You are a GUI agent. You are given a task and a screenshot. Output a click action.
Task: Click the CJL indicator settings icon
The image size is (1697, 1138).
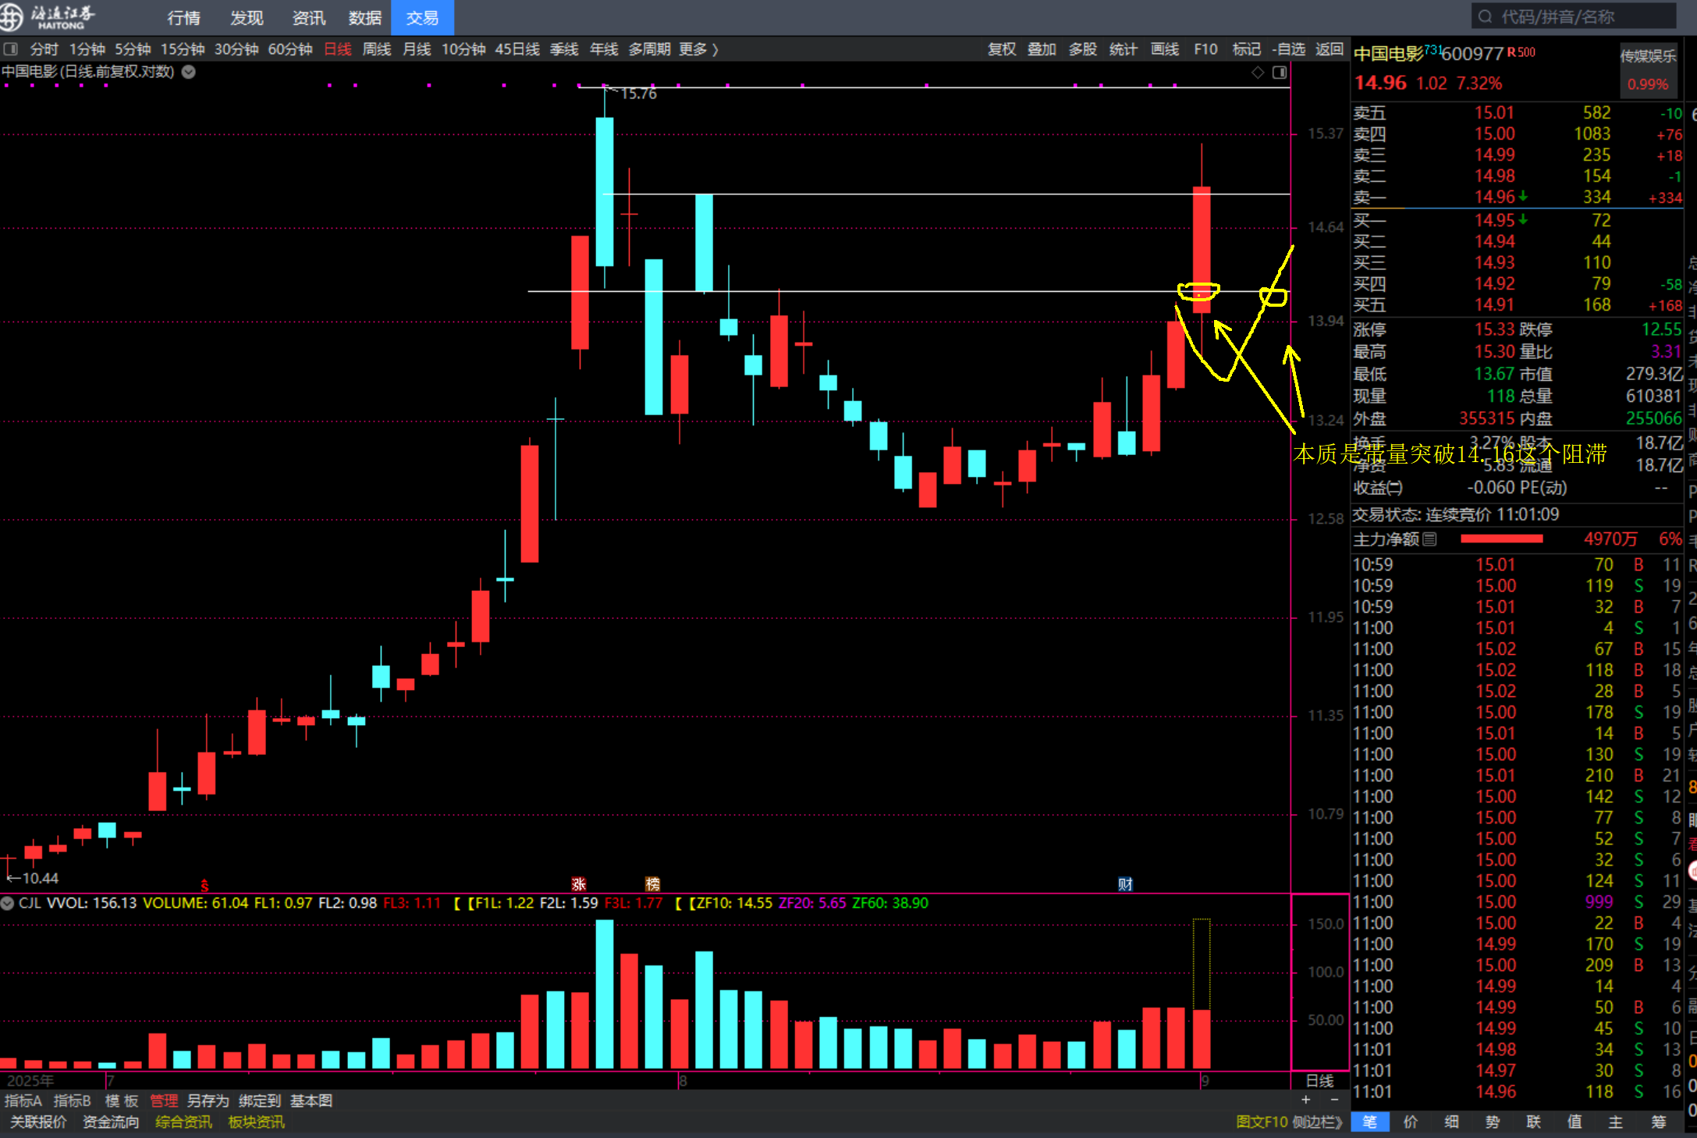(x=7, y=903)
